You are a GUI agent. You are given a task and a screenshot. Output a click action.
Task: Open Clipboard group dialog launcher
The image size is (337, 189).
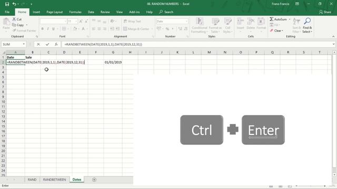coord(37,37)
